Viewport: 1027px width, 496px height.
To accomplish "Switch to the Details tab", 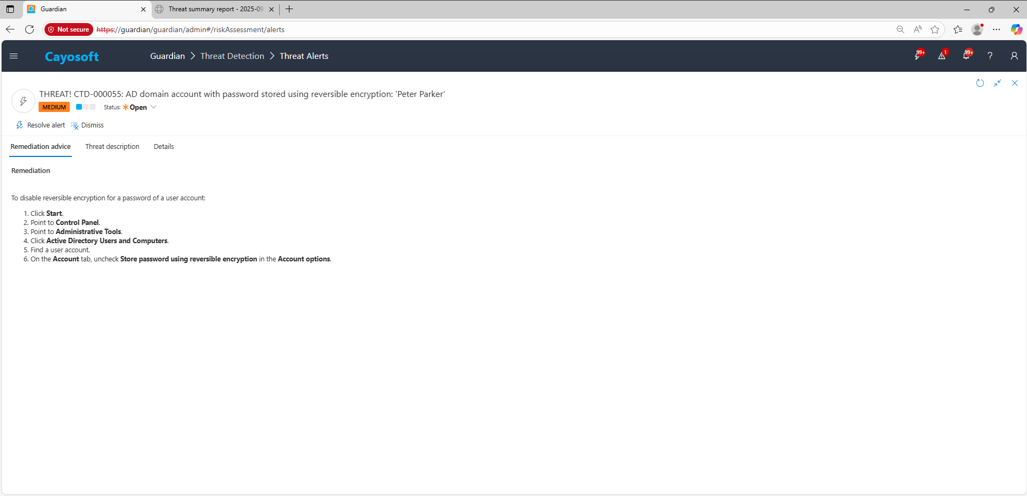I will (x=163, y=147).
